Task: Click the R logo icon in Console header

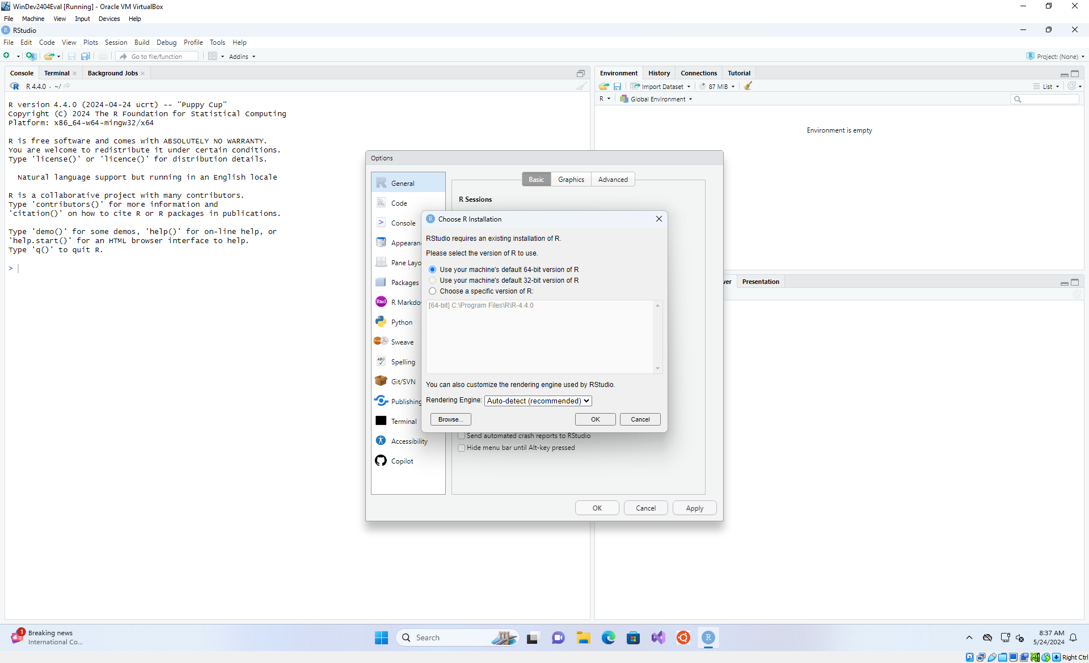Action: click(x=15, y=86)
